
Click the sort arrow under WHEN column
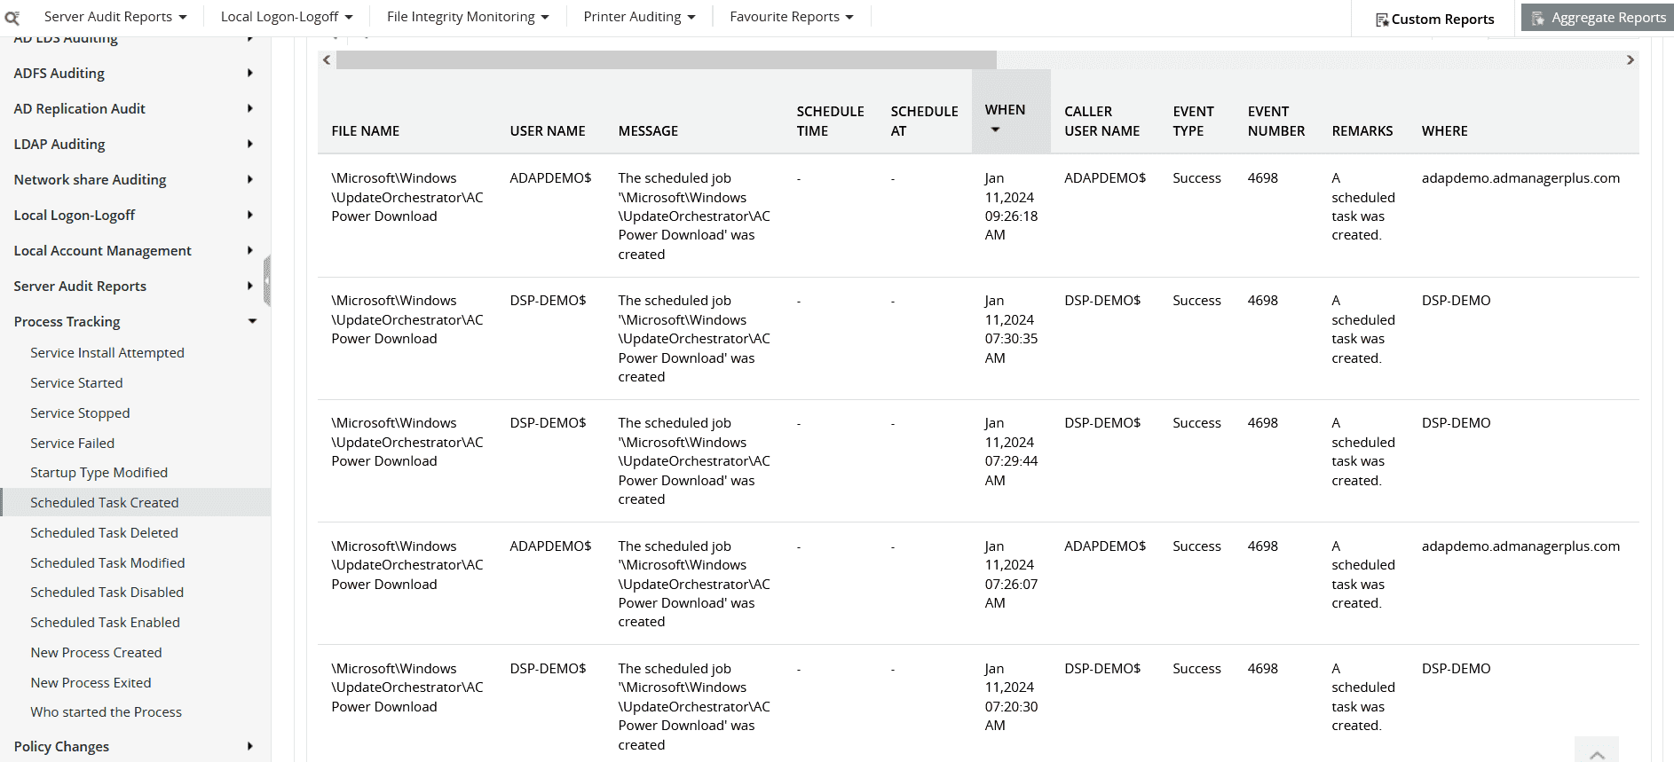point(995,130)
